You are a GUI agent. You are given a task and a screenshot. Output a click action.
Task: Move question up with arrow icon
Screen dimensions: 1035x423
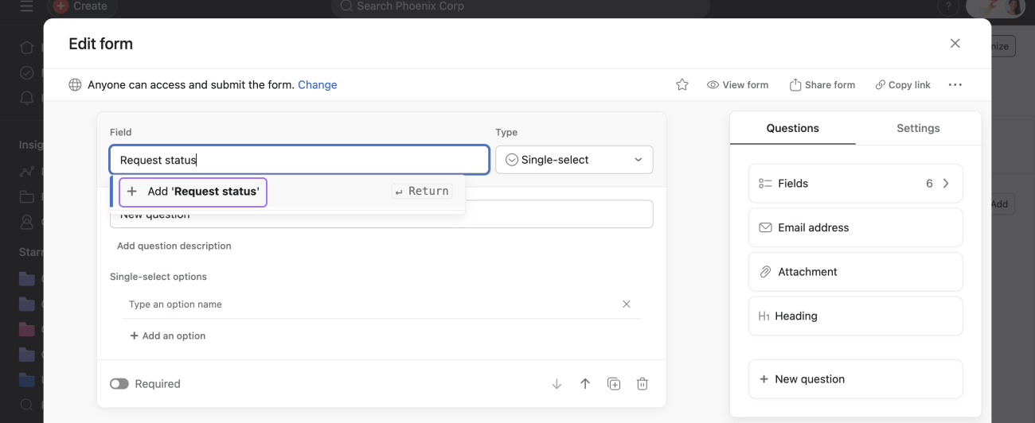pyautogui.click(x=585, y=384)
